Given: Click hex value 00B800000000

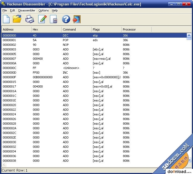Looking at the screenshot, I should click(x=43, y=77).
